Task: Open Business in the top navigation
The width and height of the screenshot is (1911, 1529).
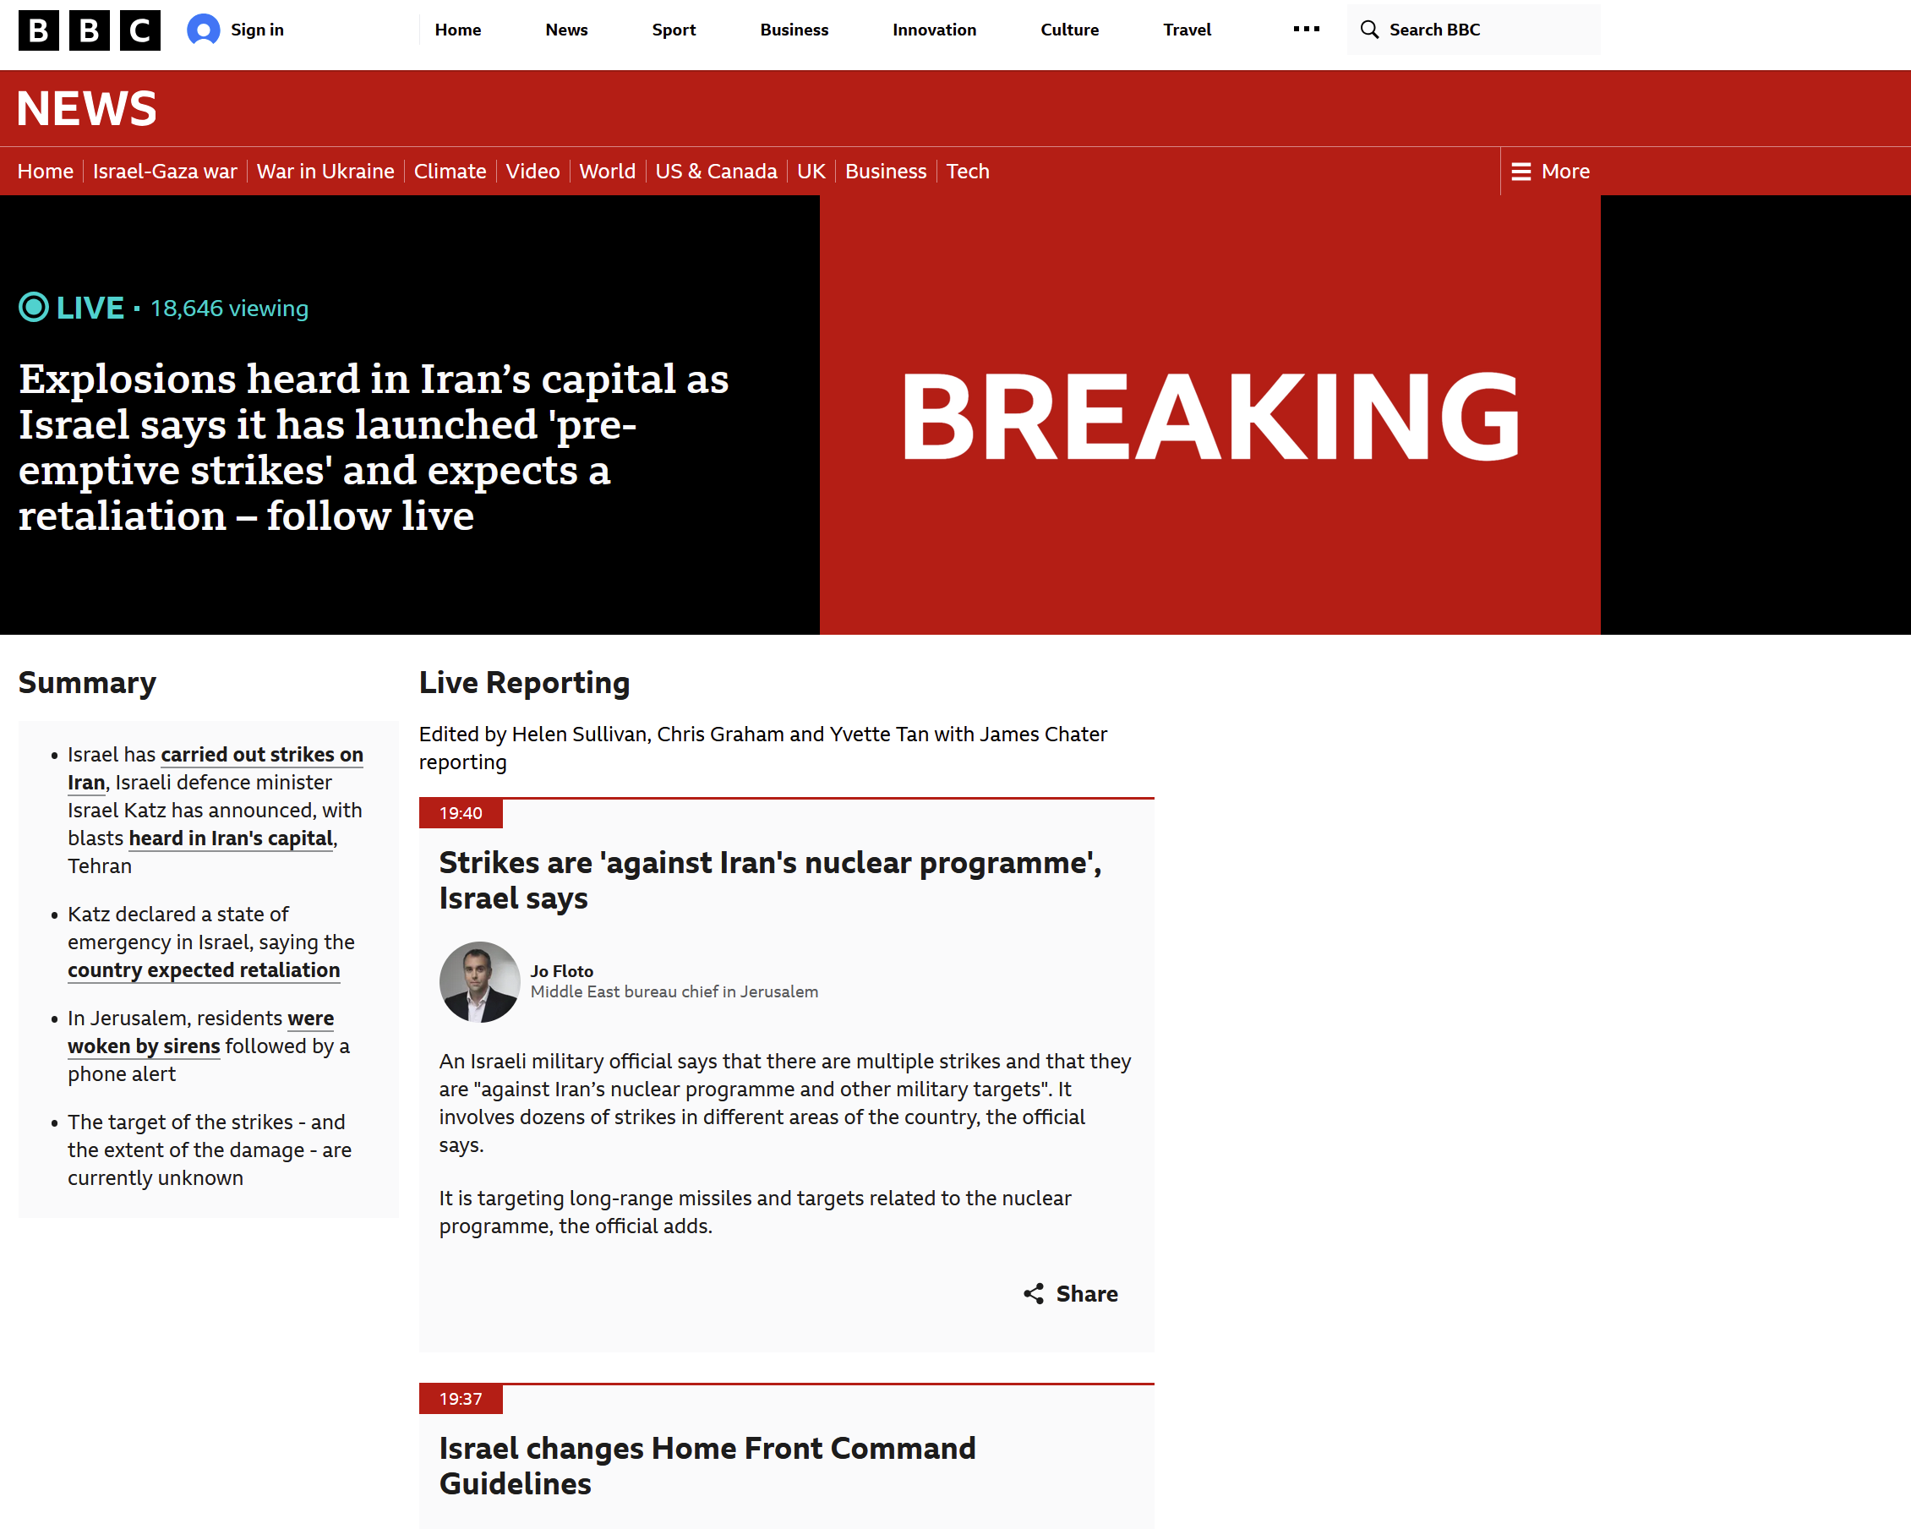Action: pos(794,30)
